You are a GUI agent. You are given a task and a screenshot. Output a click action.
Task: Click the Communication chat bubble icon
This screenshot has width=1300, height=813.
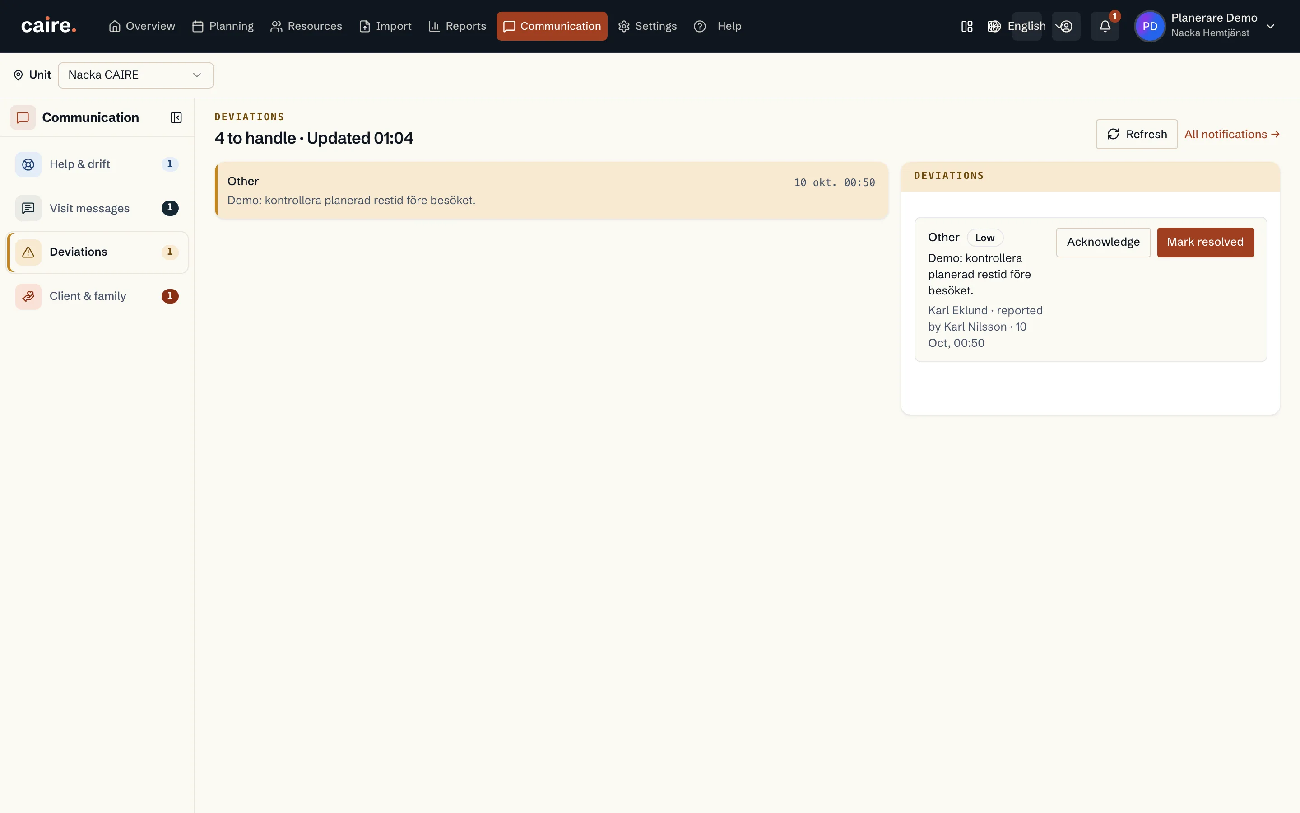[23, 117]
